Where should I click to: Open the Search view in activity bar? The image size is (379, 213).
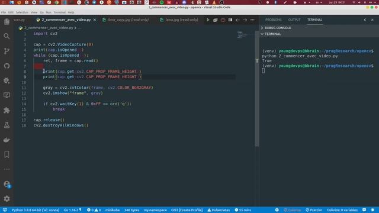(7, 36)
